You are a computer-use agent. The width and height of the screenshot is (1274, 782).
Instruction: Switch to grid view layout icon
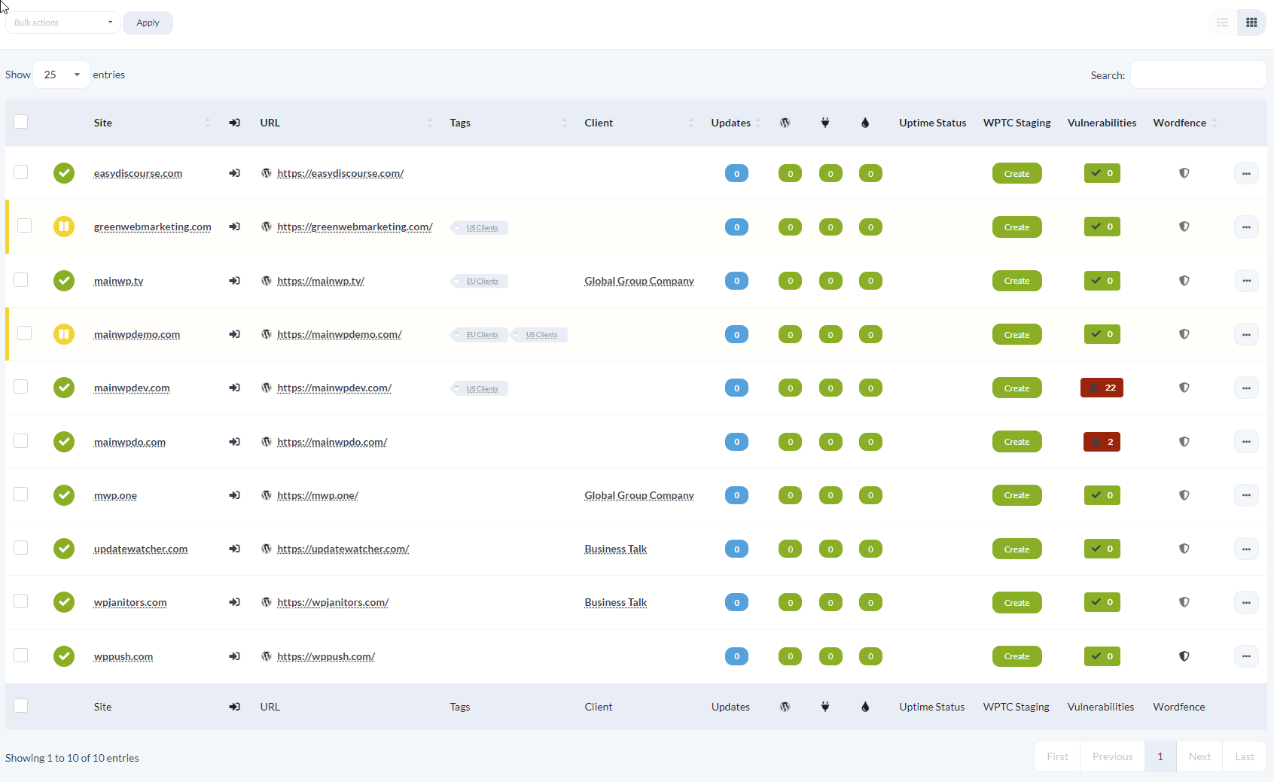click(1251, 23)
